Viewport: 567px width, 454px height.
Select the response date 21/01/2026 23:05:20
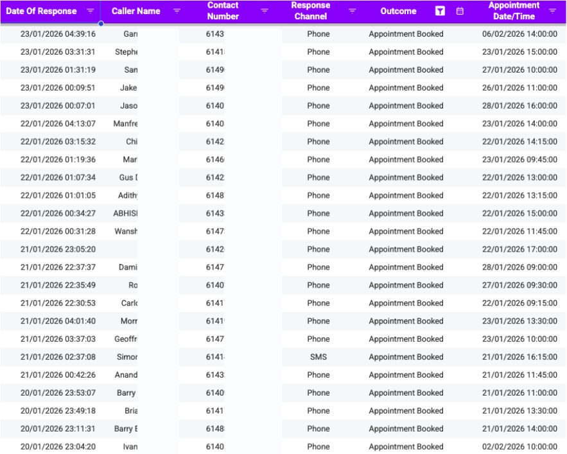tap(58, 249)
